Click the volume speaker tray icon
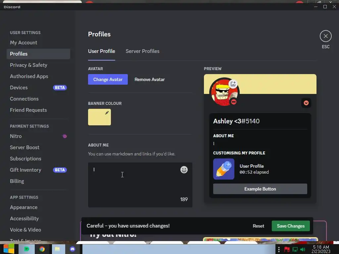 point(303,249)
